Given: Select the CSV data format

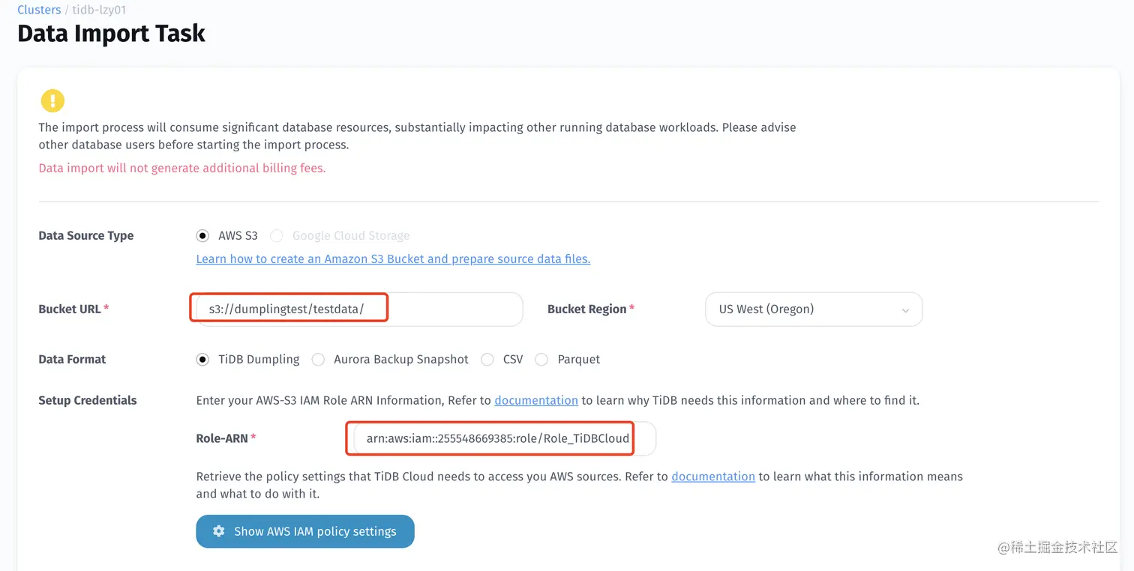Looking at the screenshot, I should click(487, 360).
